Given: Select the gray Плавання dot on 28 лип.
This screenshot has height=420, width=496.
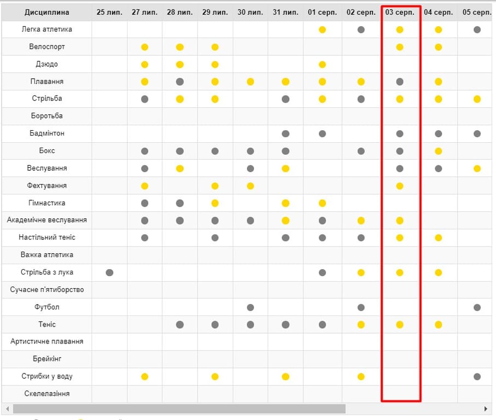Looking at the screenshot, I should click(x=180, y=82).
